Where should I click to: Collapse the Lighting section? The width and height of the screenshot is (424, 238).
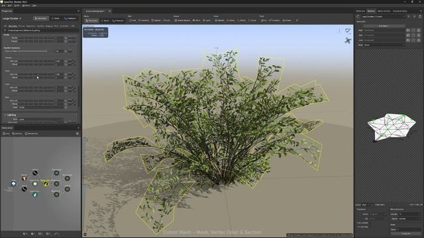(5, 115)
